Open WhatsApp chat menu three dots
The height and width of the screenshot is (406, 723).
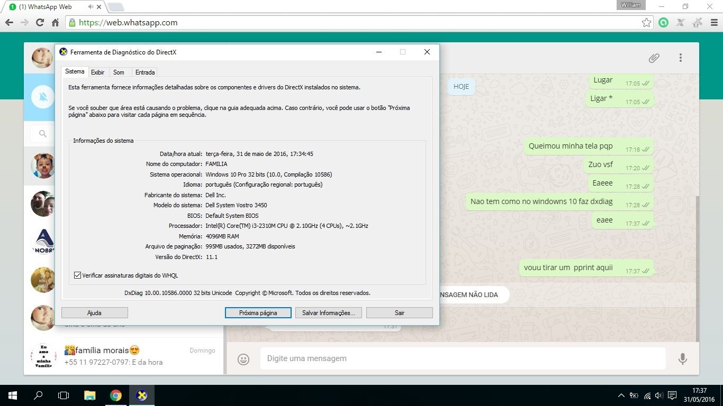pos(681,58)
